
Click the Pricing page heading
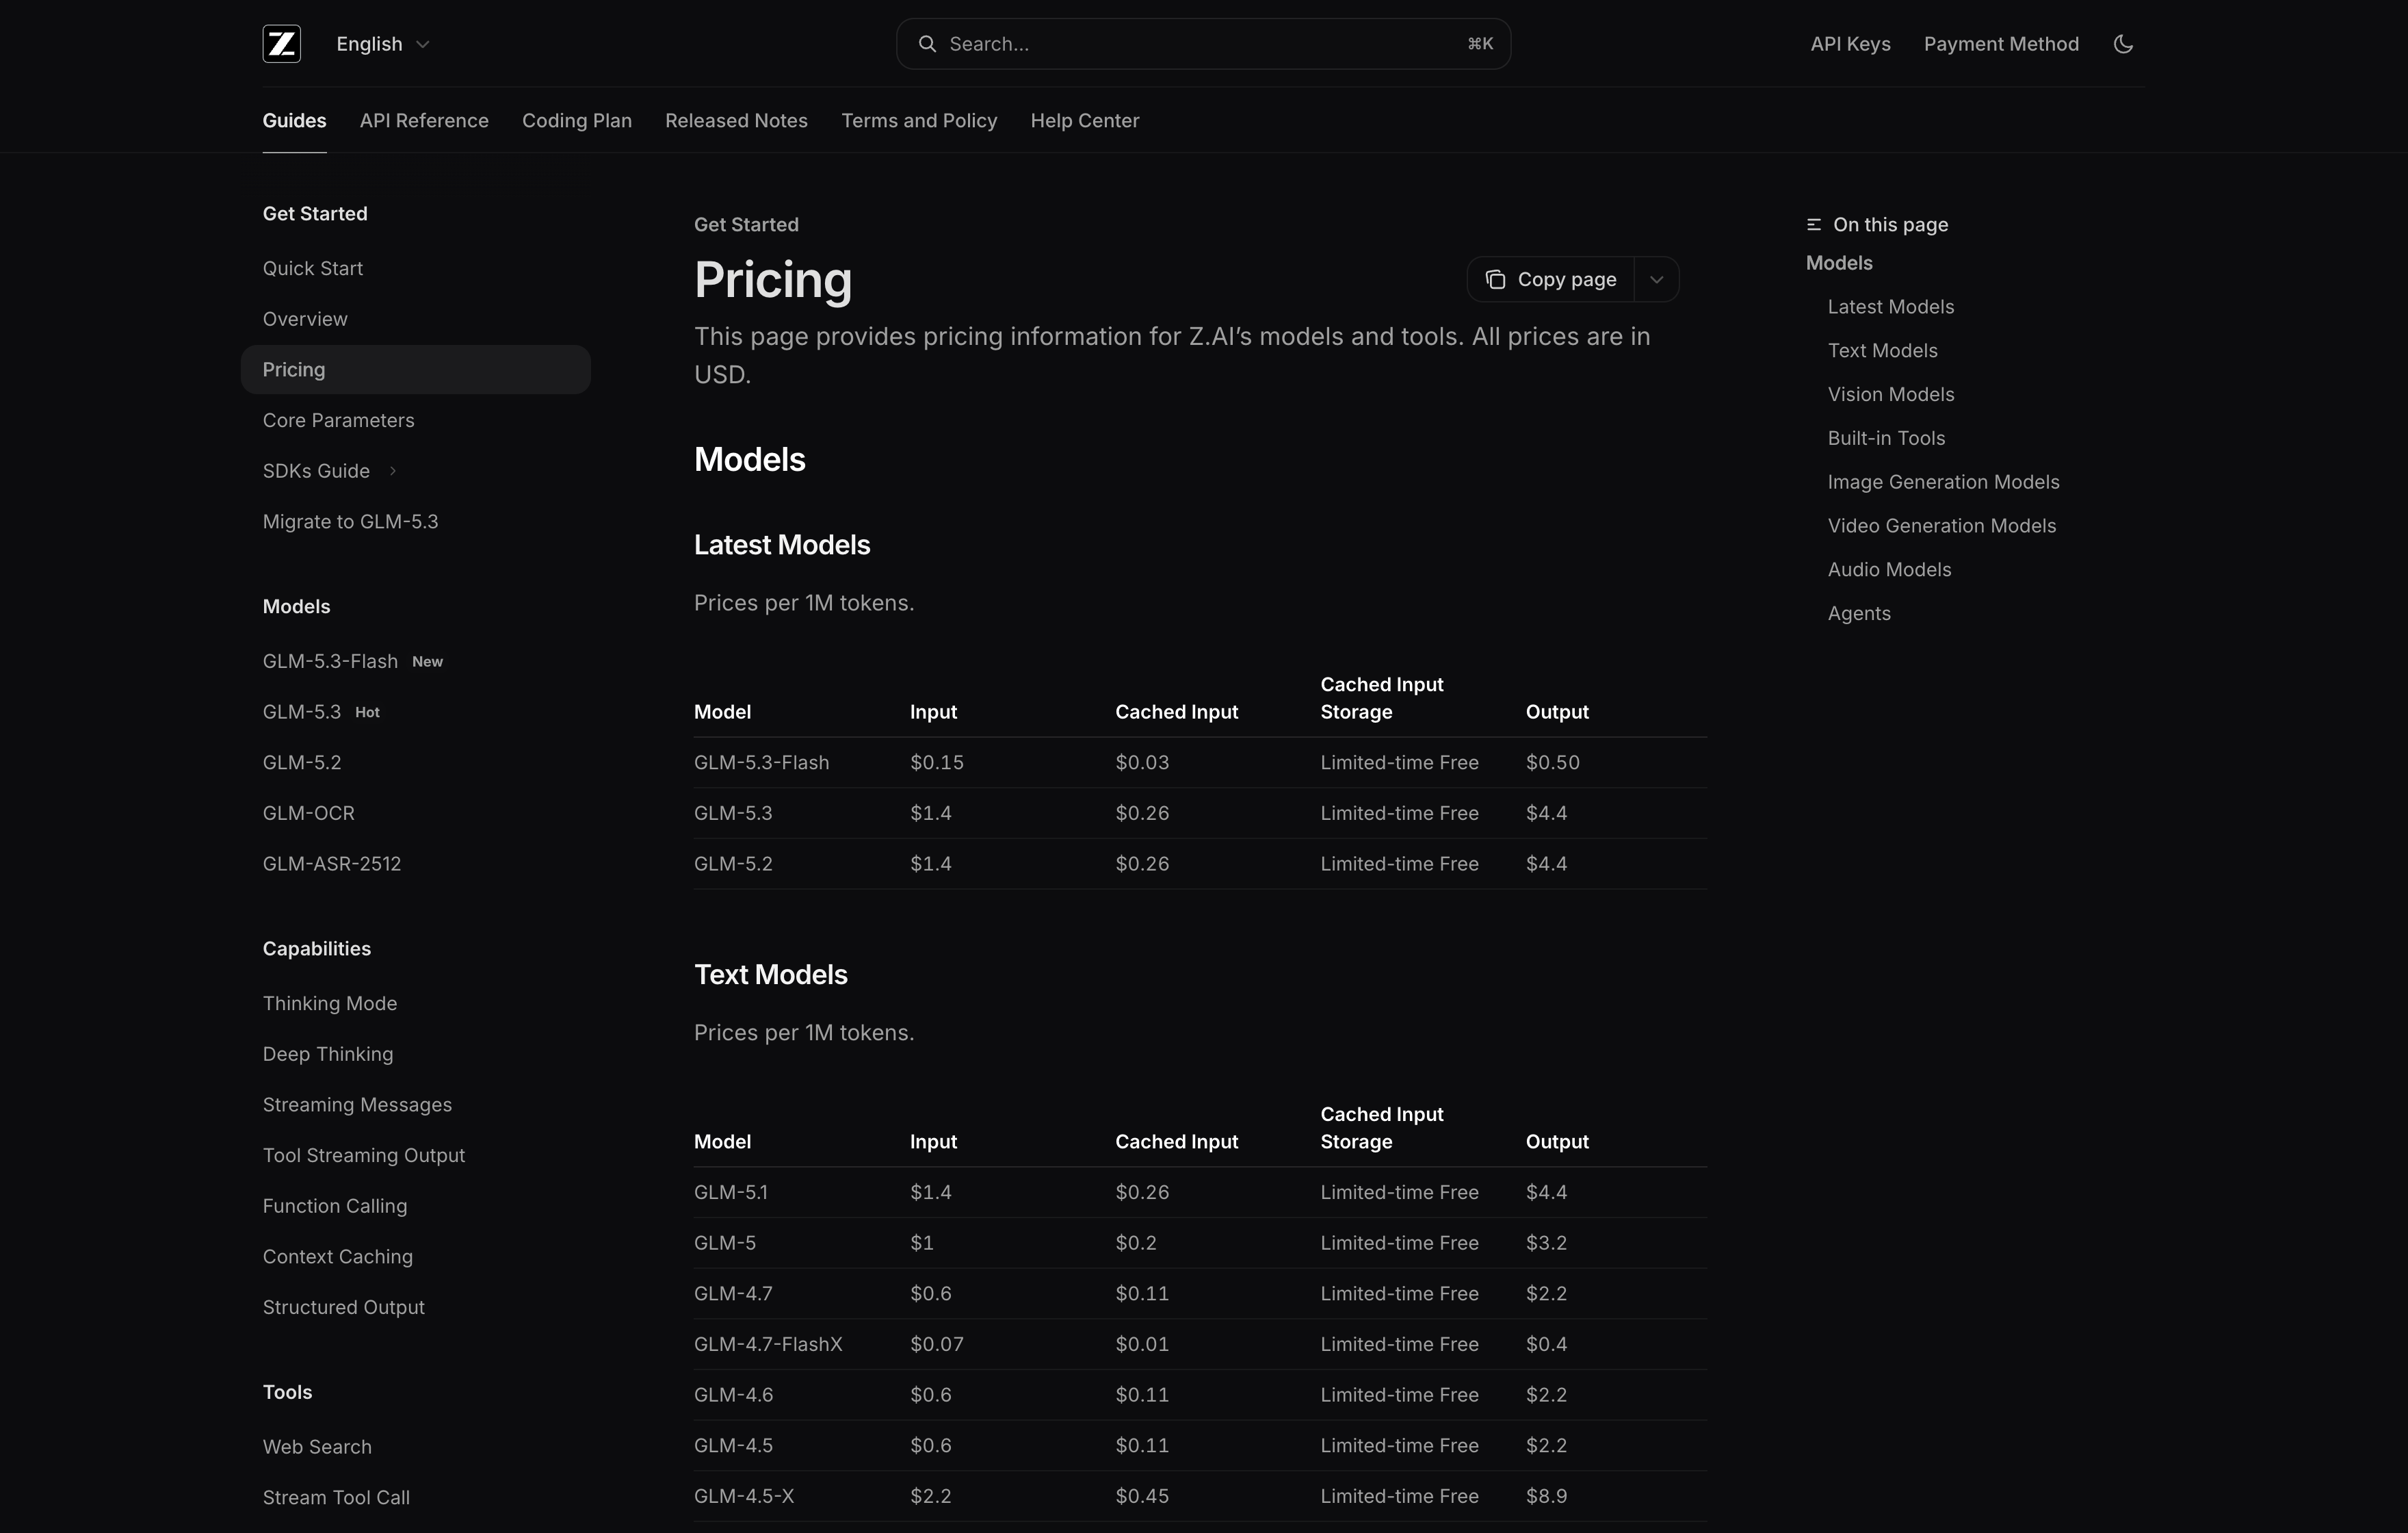tap(773, 280)
